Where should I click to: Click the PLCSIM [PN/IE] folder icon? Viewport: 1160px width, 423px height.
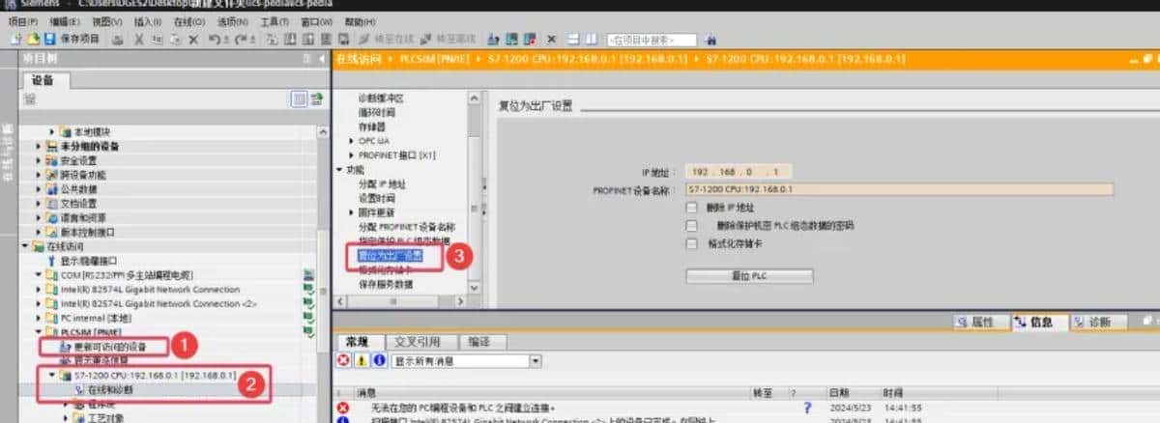pos(52,330)
